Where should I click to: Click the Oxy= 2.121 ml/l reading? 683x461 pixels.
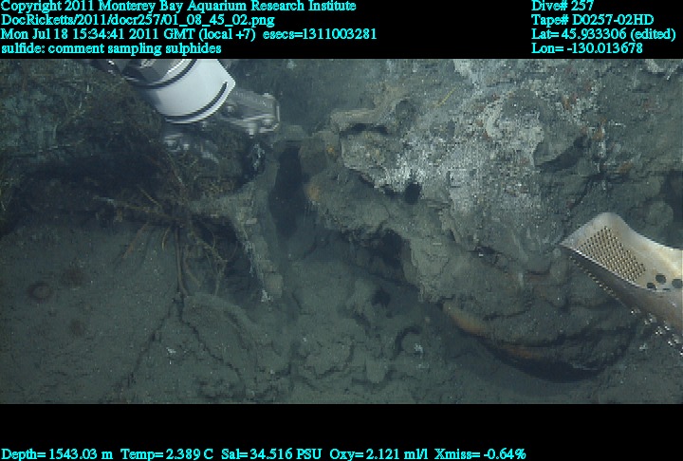click(378, 454)
